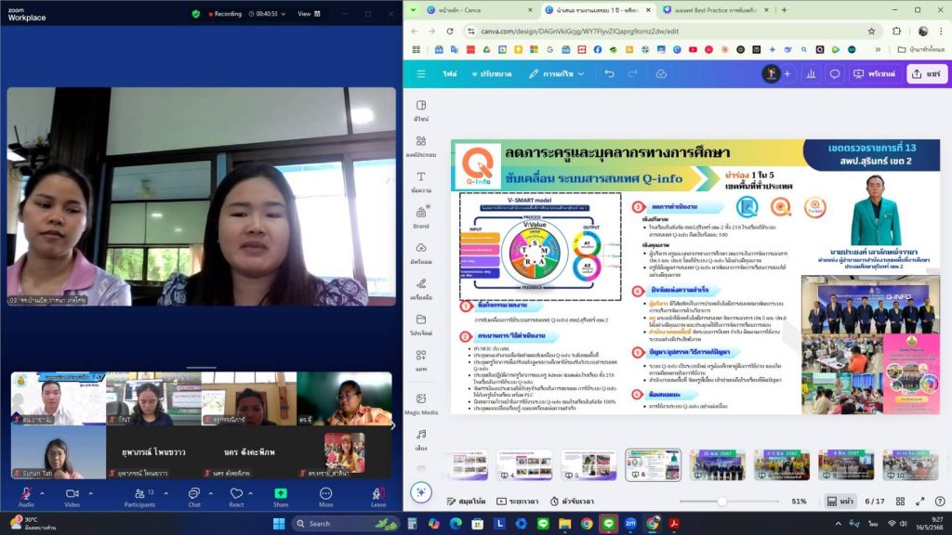Check Canva cloud save status

(661, 74)
